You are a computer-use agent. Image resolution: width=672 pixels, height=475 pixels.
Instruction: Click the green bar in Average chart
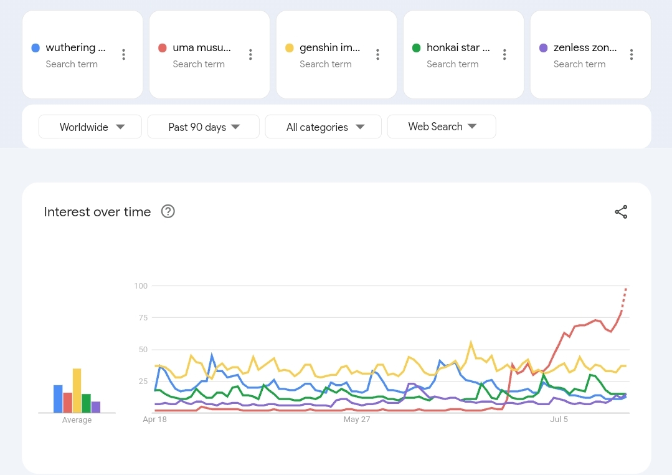(86, 403)
